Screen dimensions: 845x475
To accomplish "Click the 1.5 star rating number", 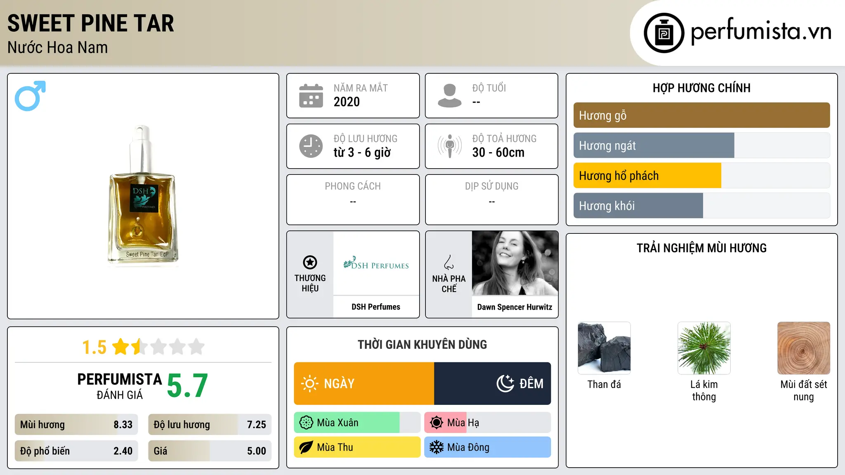I will [x=94, y=347].
